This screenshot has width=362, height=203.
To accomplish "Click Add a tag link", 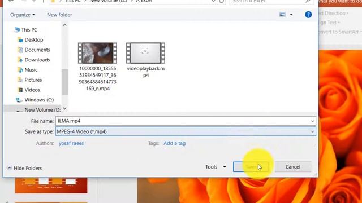I will [175, 143].
